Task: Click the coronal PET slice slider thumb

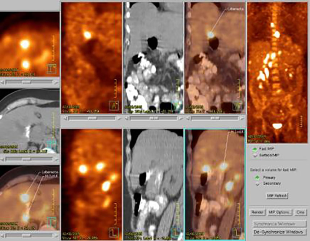Action: coord(92,118)
